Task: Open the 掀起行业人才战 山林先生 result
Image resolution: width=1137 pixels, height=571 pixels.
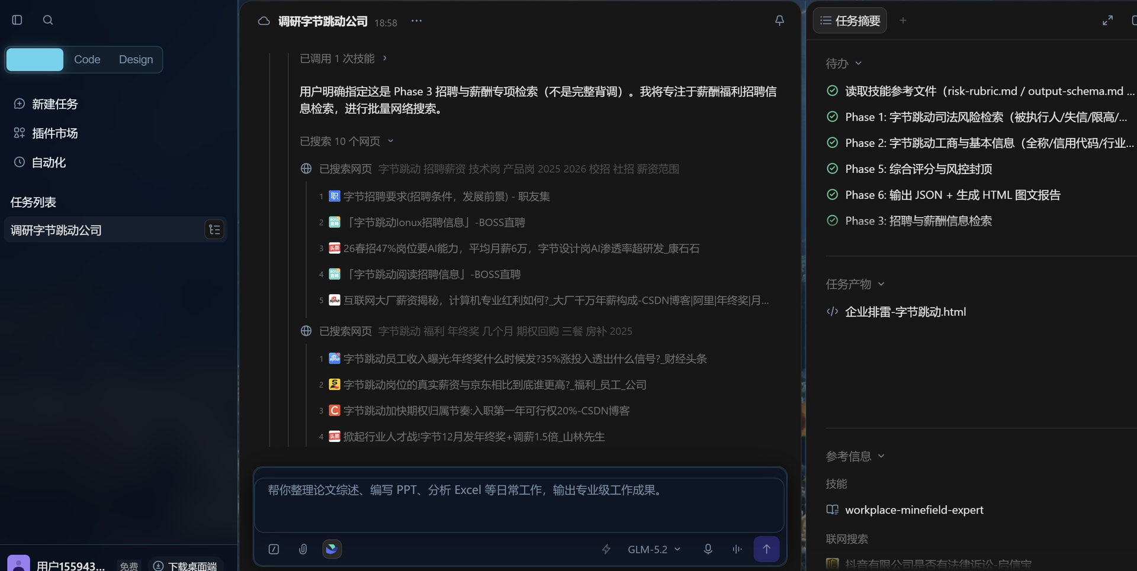Action: [474, 437]
